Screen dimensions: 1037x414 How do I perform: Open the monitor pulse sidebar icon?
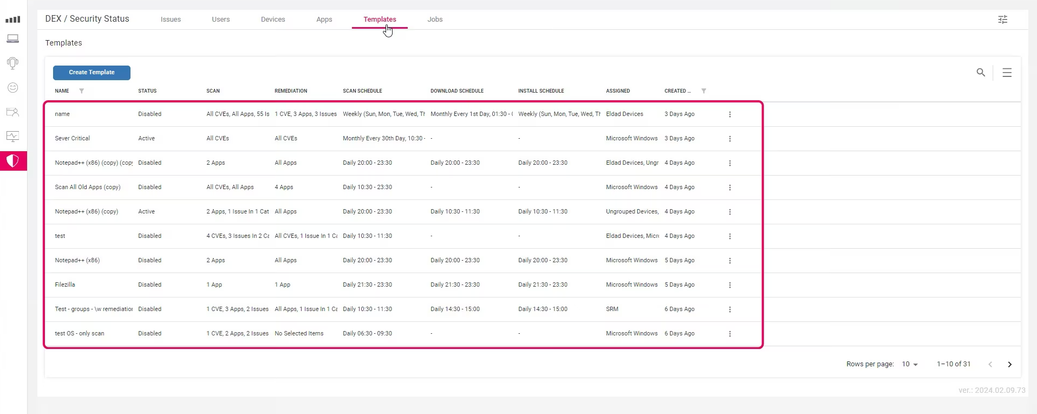click(13, 137)
